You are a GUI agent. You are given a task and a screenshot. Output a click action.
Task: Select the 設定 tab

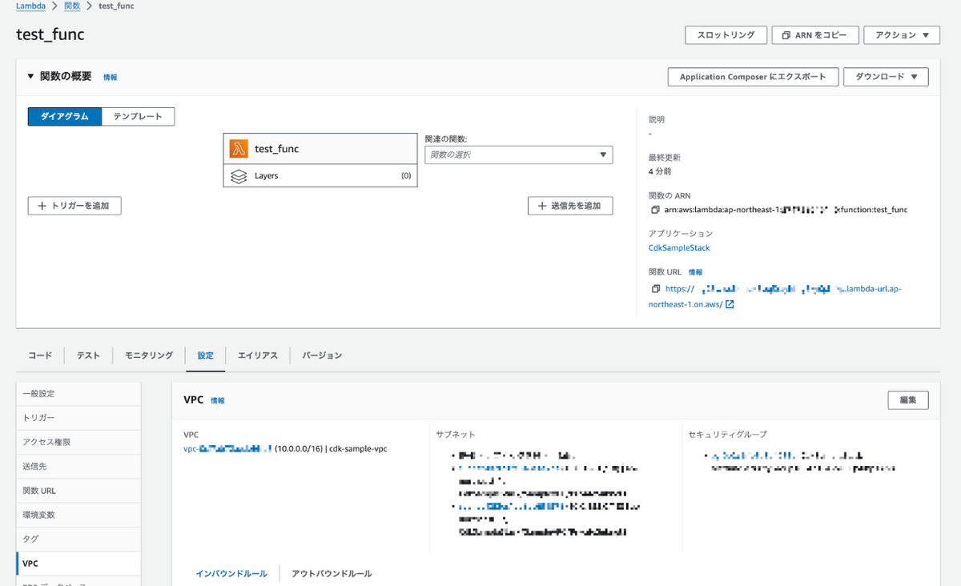[206, 355]
